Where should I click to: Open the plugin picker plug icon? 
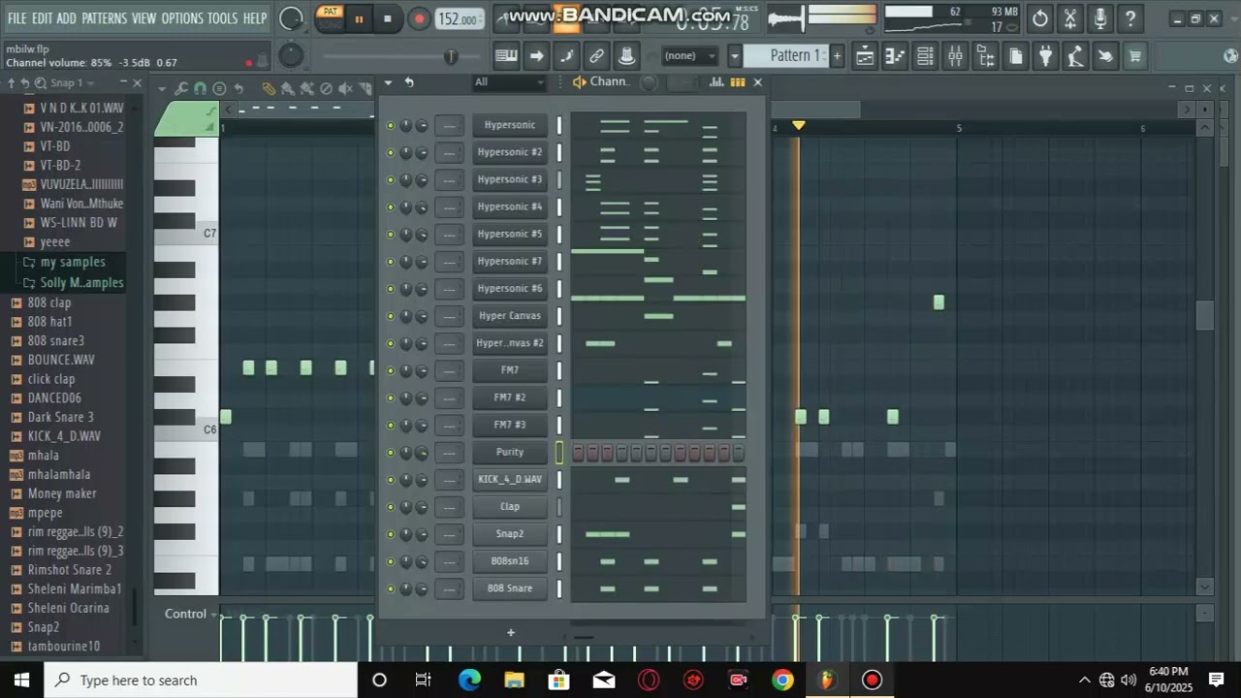(x=1045, y=56)
